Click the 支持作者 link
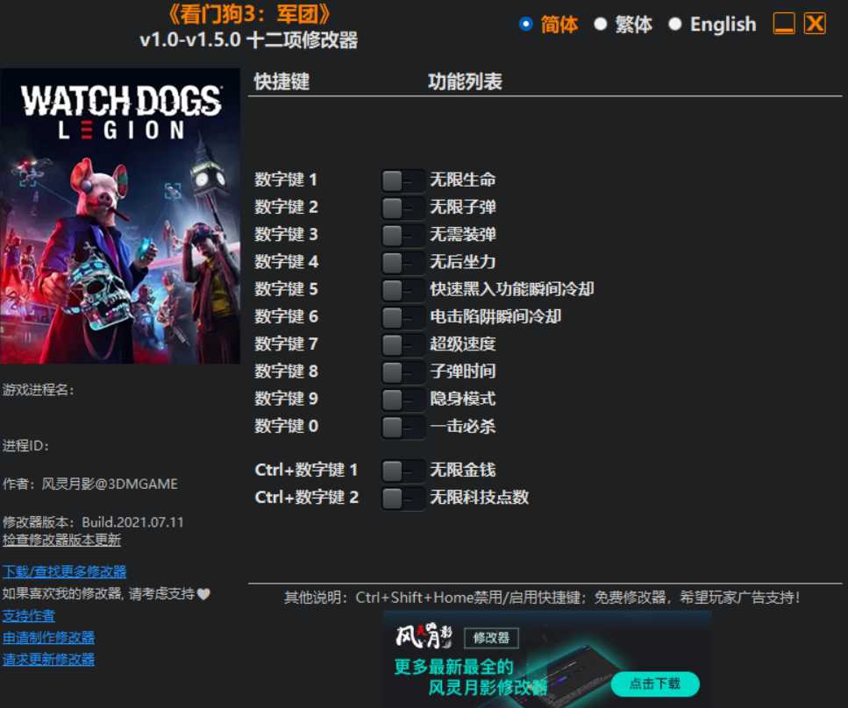The height and width of the screenshot is (708, 848). pos(29,616)
